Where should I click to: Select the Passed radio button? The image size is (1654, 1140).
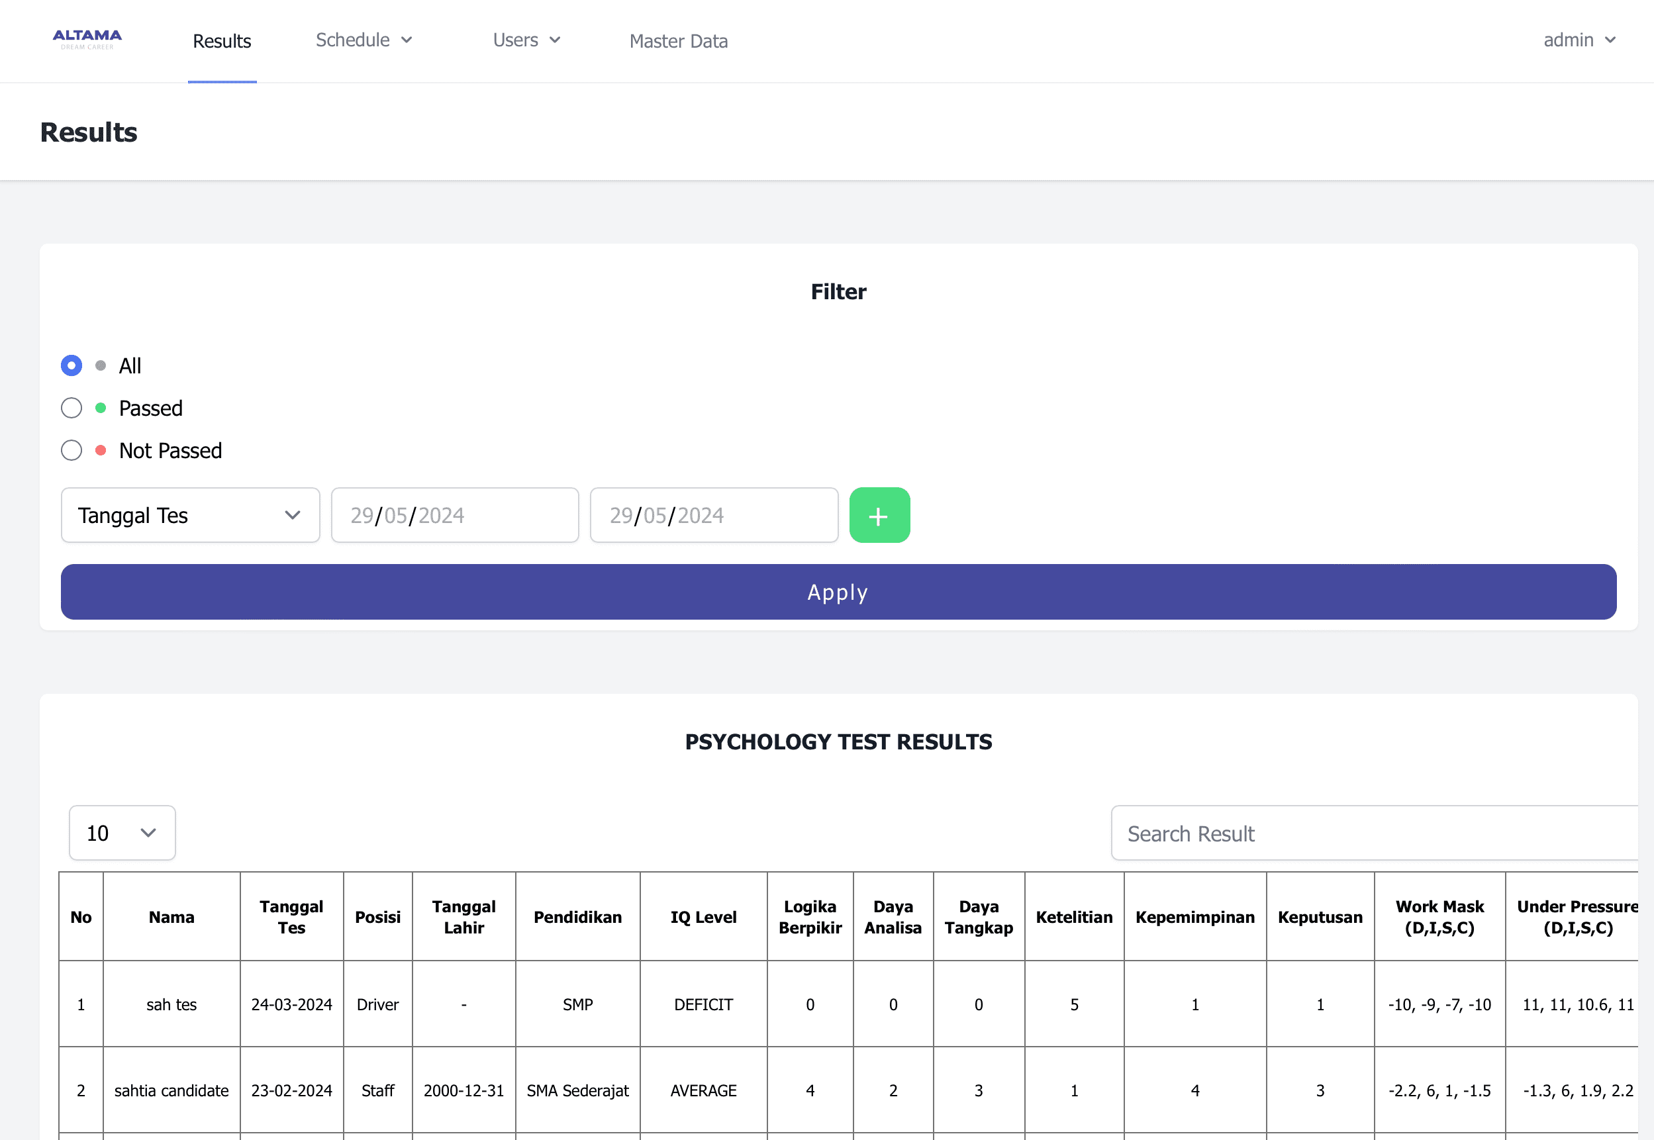tap(72, 408)
